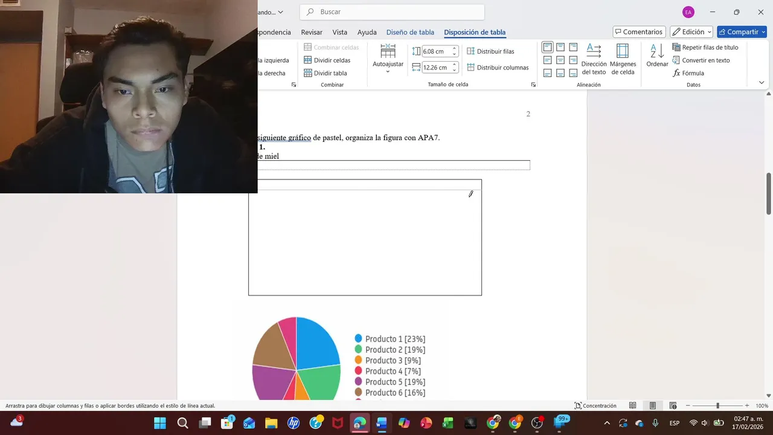Collapse the ribbon with the chevron
This screenshot has height=435, width=773.
762,83
